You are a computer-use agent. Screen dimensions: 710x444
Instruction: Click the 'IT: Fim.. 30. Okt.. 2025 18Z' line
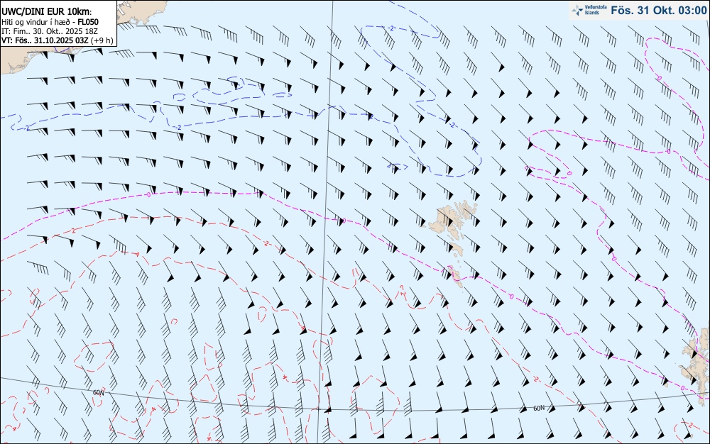50,31
